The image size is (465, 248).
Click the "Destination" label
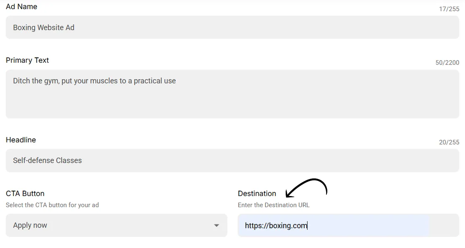point(257,193)
